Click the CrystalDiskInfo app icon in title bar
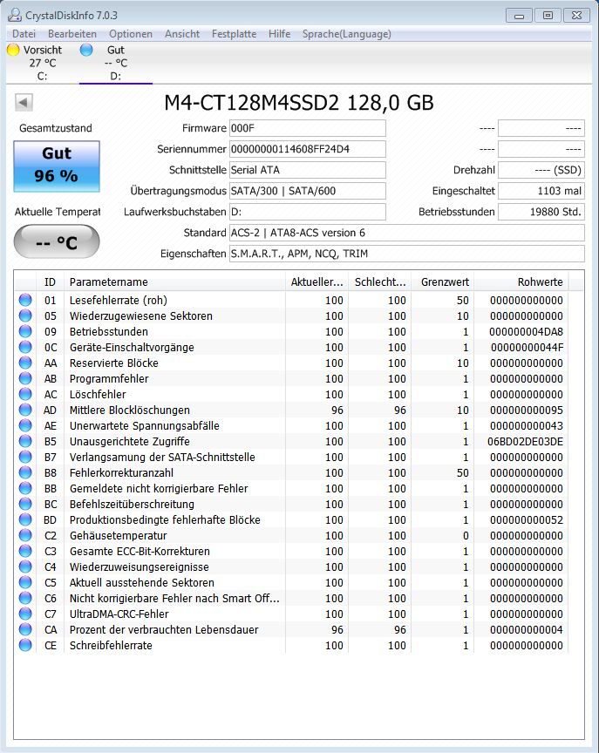Viewport: 599px width, 753px height. tap(15, 16)
